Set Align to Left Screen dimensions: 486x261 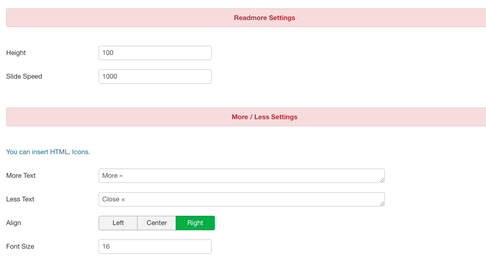tap(118, 223)
